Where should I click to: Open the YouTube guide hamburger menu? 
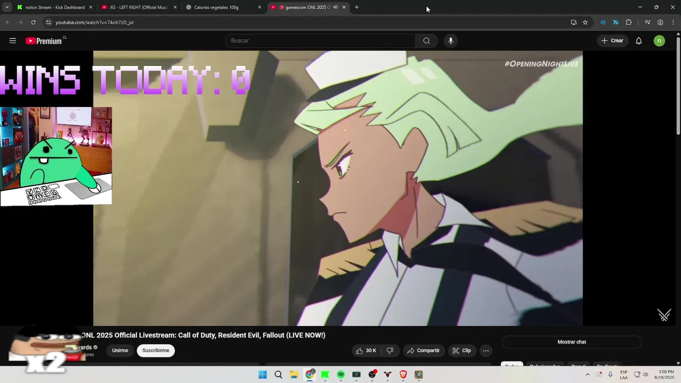click(x=13, y=40)
